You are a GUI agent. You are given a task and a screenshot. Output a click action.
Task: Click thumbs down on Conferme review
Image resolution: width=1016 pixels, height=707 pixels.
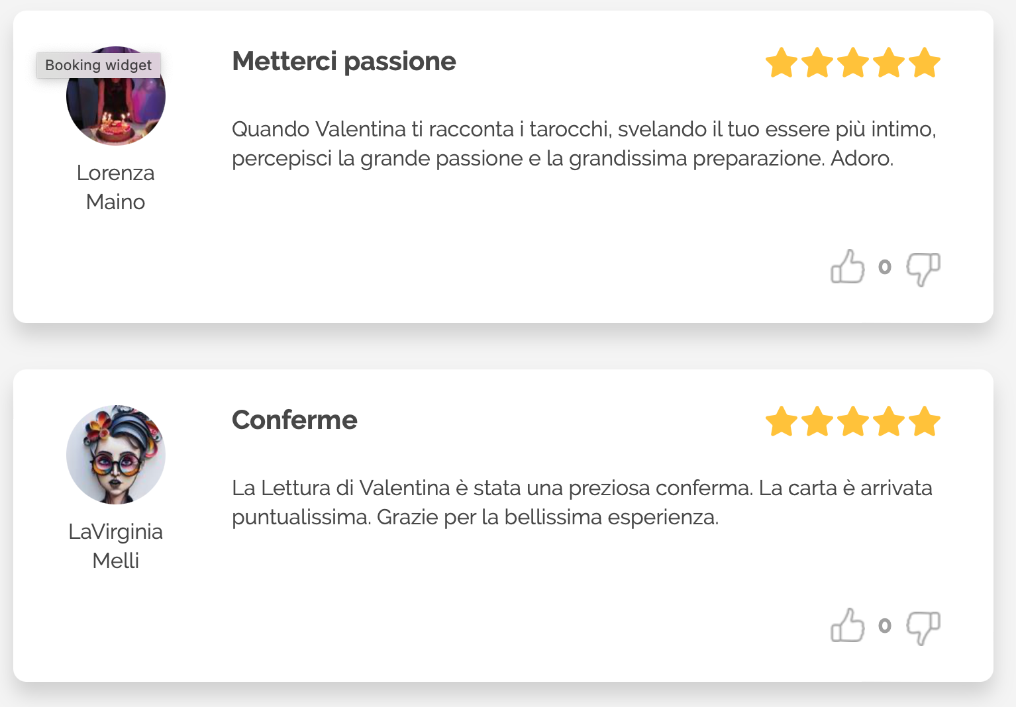(923, 628)
